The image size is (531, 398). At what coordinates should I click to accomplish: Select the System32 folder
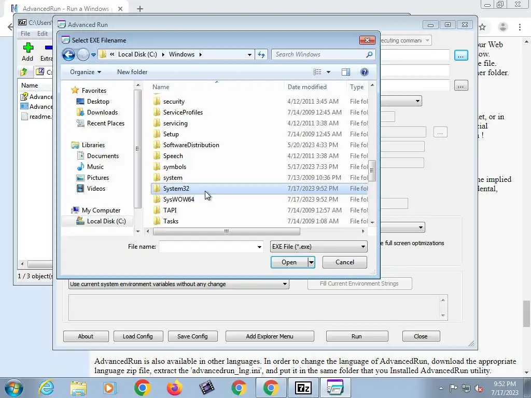pyautogui.click(x=176, y=189)
